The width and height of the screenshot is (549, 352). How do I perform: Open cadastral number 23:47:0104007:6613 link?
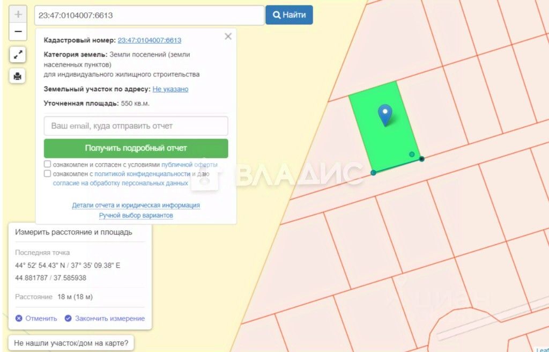click(150, 40)
